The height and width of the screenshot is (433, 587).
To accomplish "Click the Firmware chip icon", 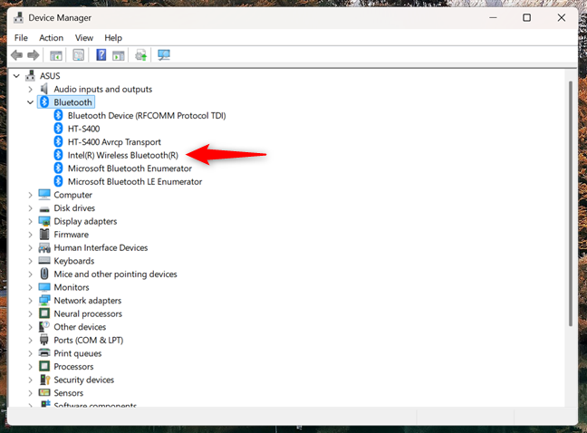I will 44,235.
